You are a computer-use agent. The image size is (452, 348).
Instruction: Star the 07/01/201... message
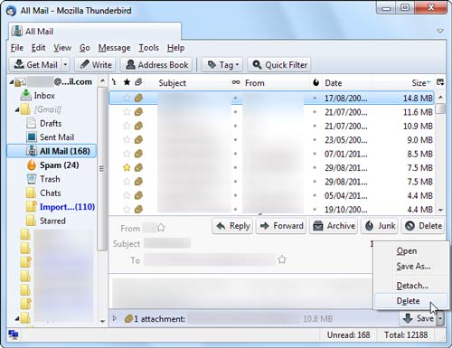pos(127,154)
